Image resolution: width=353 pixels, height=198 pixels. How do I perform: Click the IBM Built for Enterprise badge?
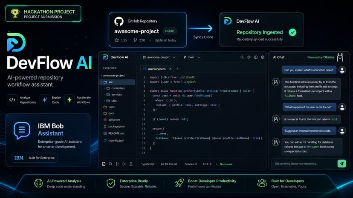(x=34, y=158)
